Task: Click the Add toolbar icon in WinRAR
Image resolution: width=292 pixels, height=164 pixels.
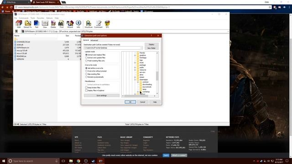Action: (19, 24)
